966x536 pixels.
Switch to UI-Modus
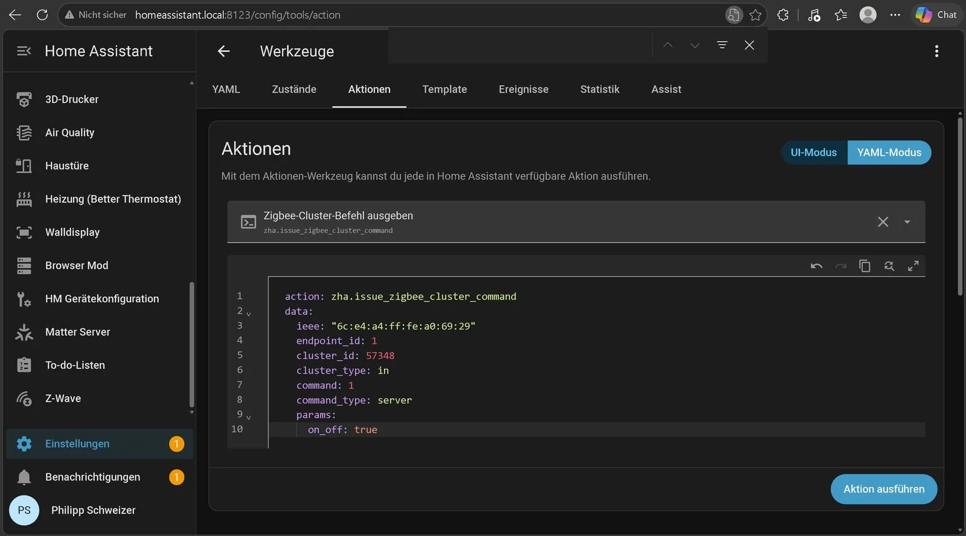coord(814,152)
